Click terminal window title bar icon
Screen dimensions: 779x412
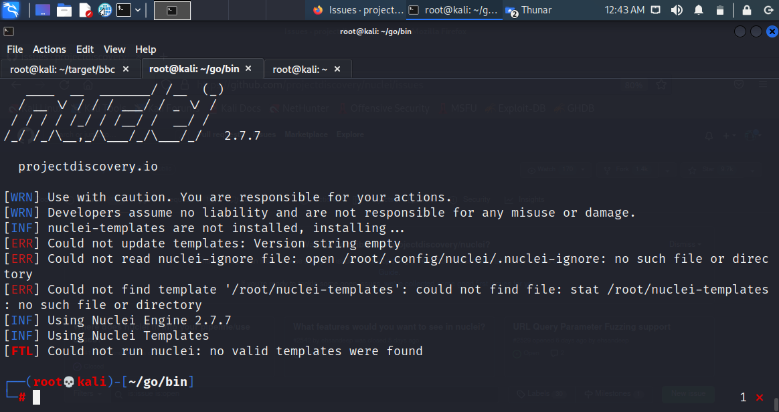(x=9, y=31)
